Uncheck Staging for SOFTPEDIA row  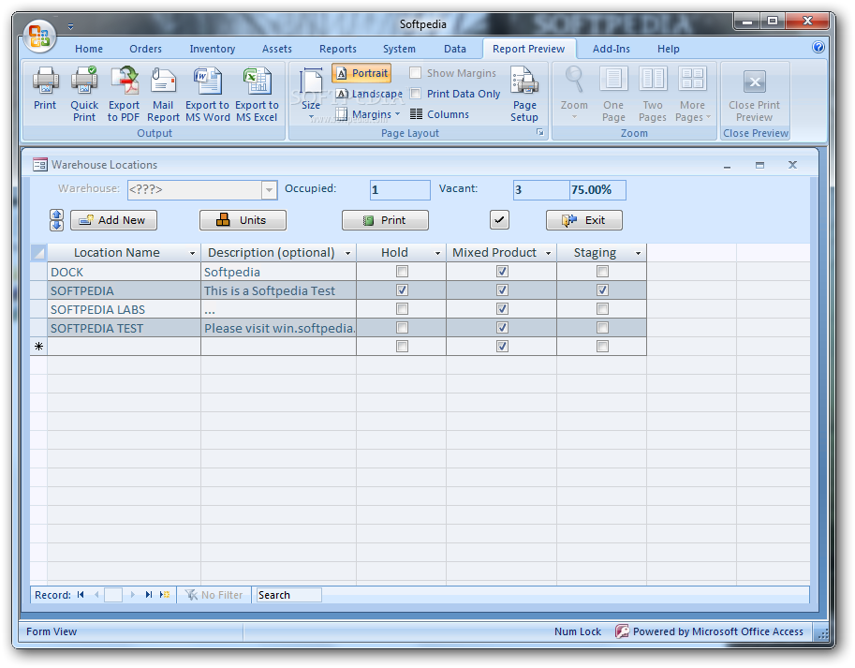pos(602,290)
